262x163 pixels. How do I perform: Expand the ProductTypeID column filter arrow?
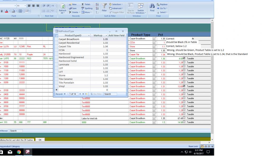pyautogui.click(x=89, y=35)
